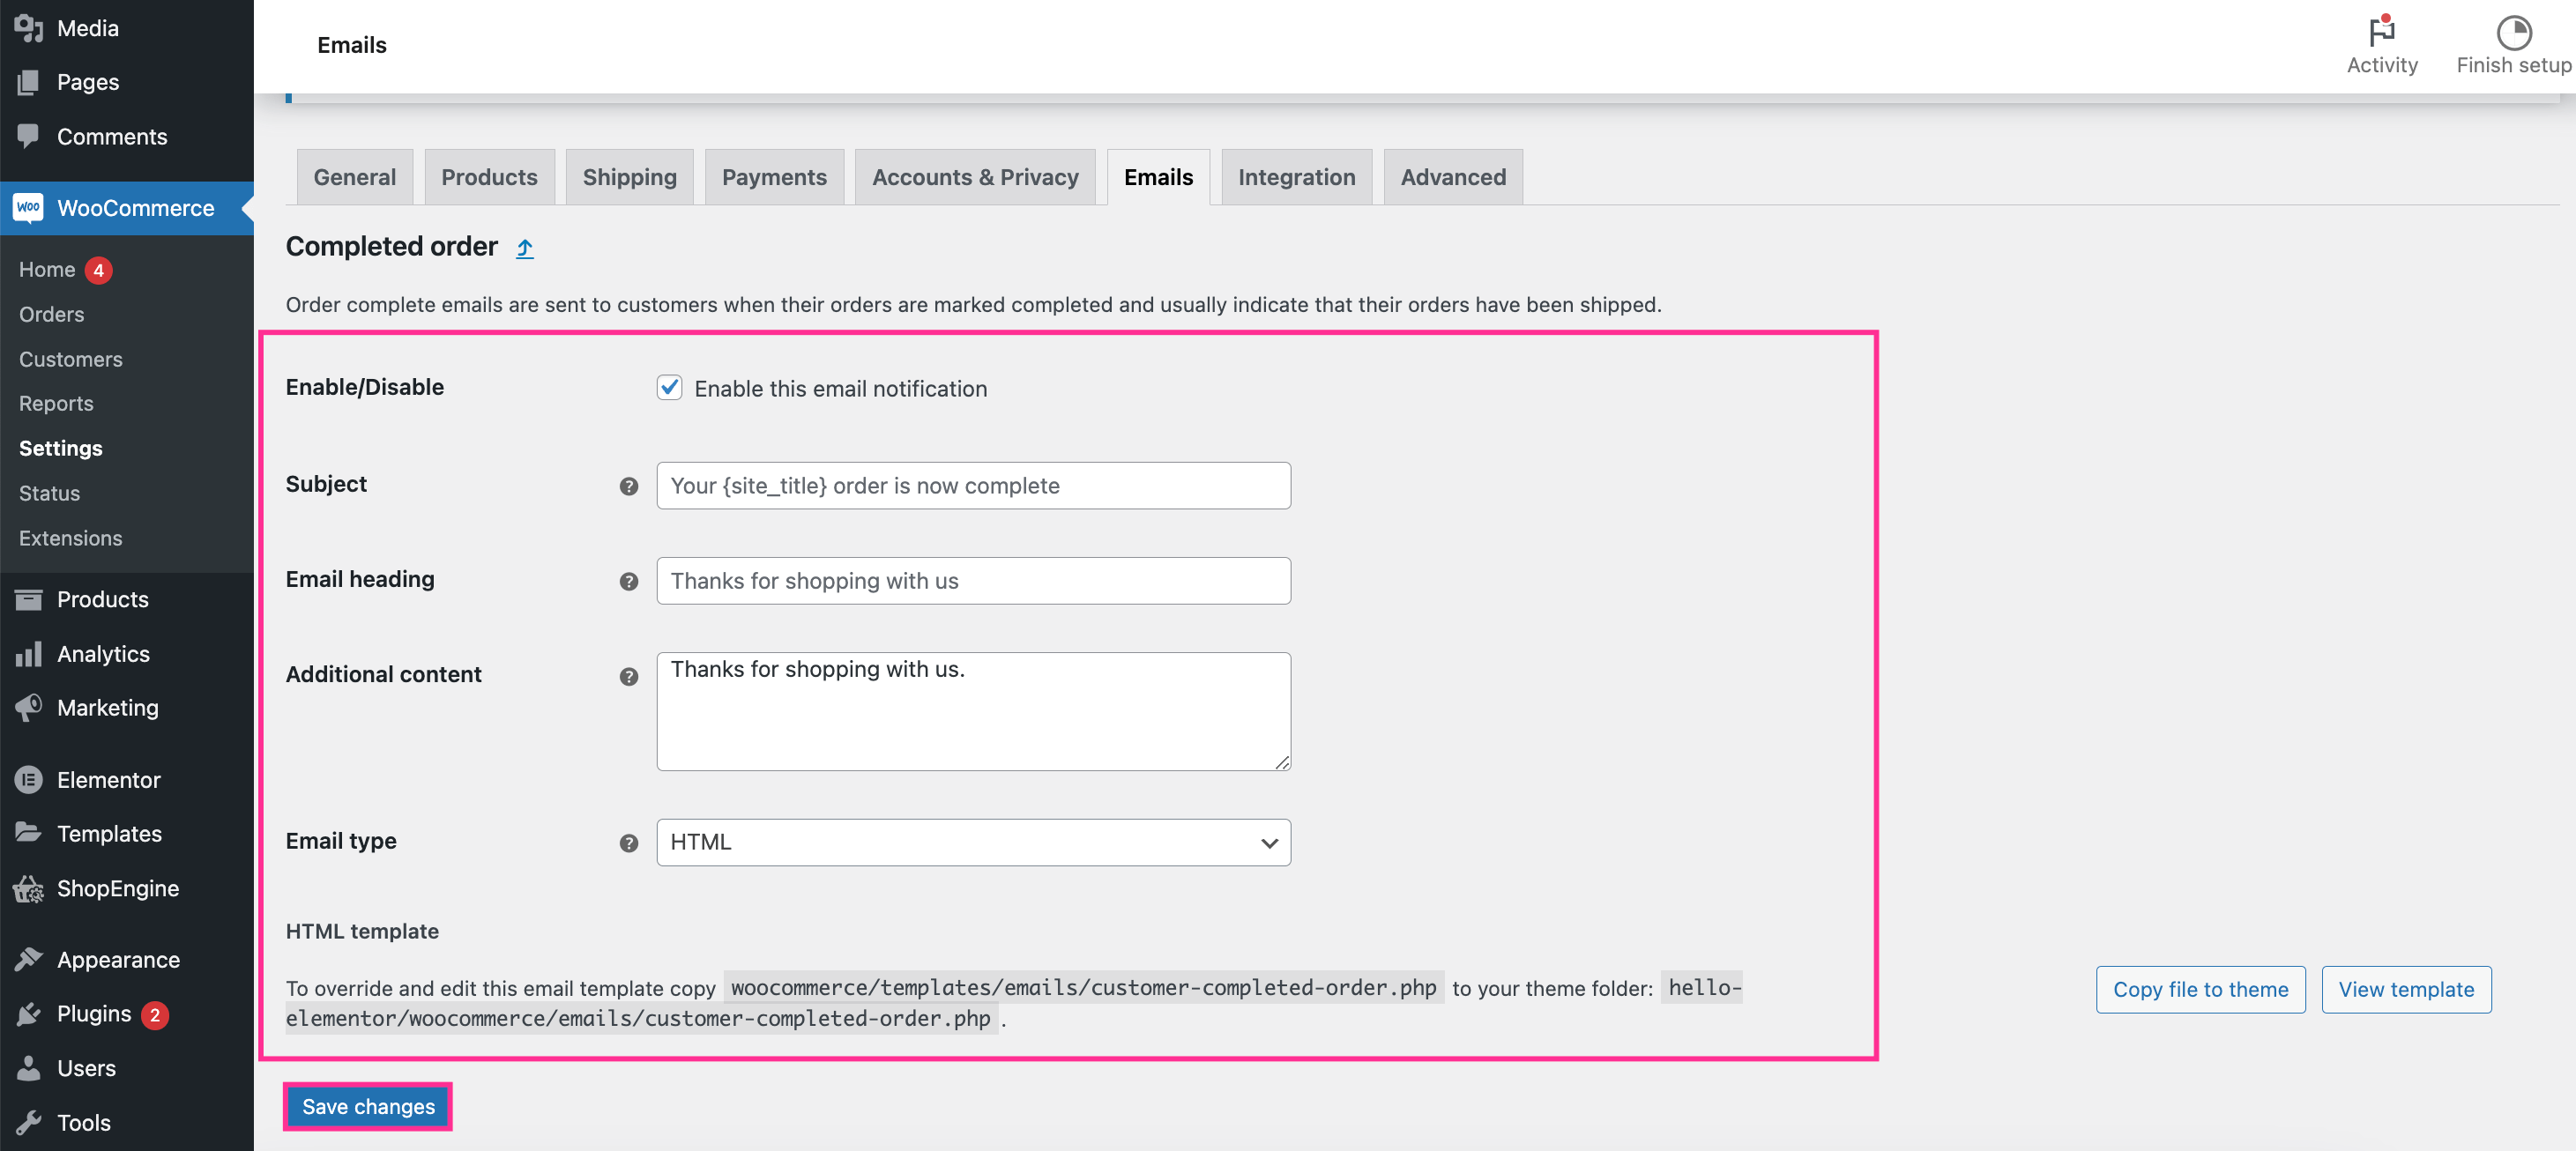
Task: Click the Completed order back arrow link
Action: click(x=524, y=246)
